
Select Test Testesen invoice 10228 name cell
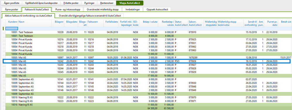coord(26,32)
